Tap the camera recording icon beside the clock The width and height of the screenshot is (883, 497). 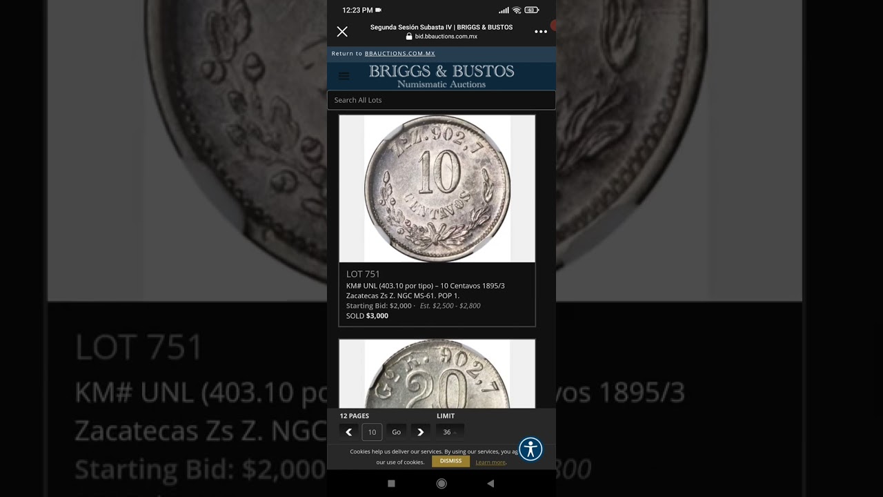coord(378,10)
